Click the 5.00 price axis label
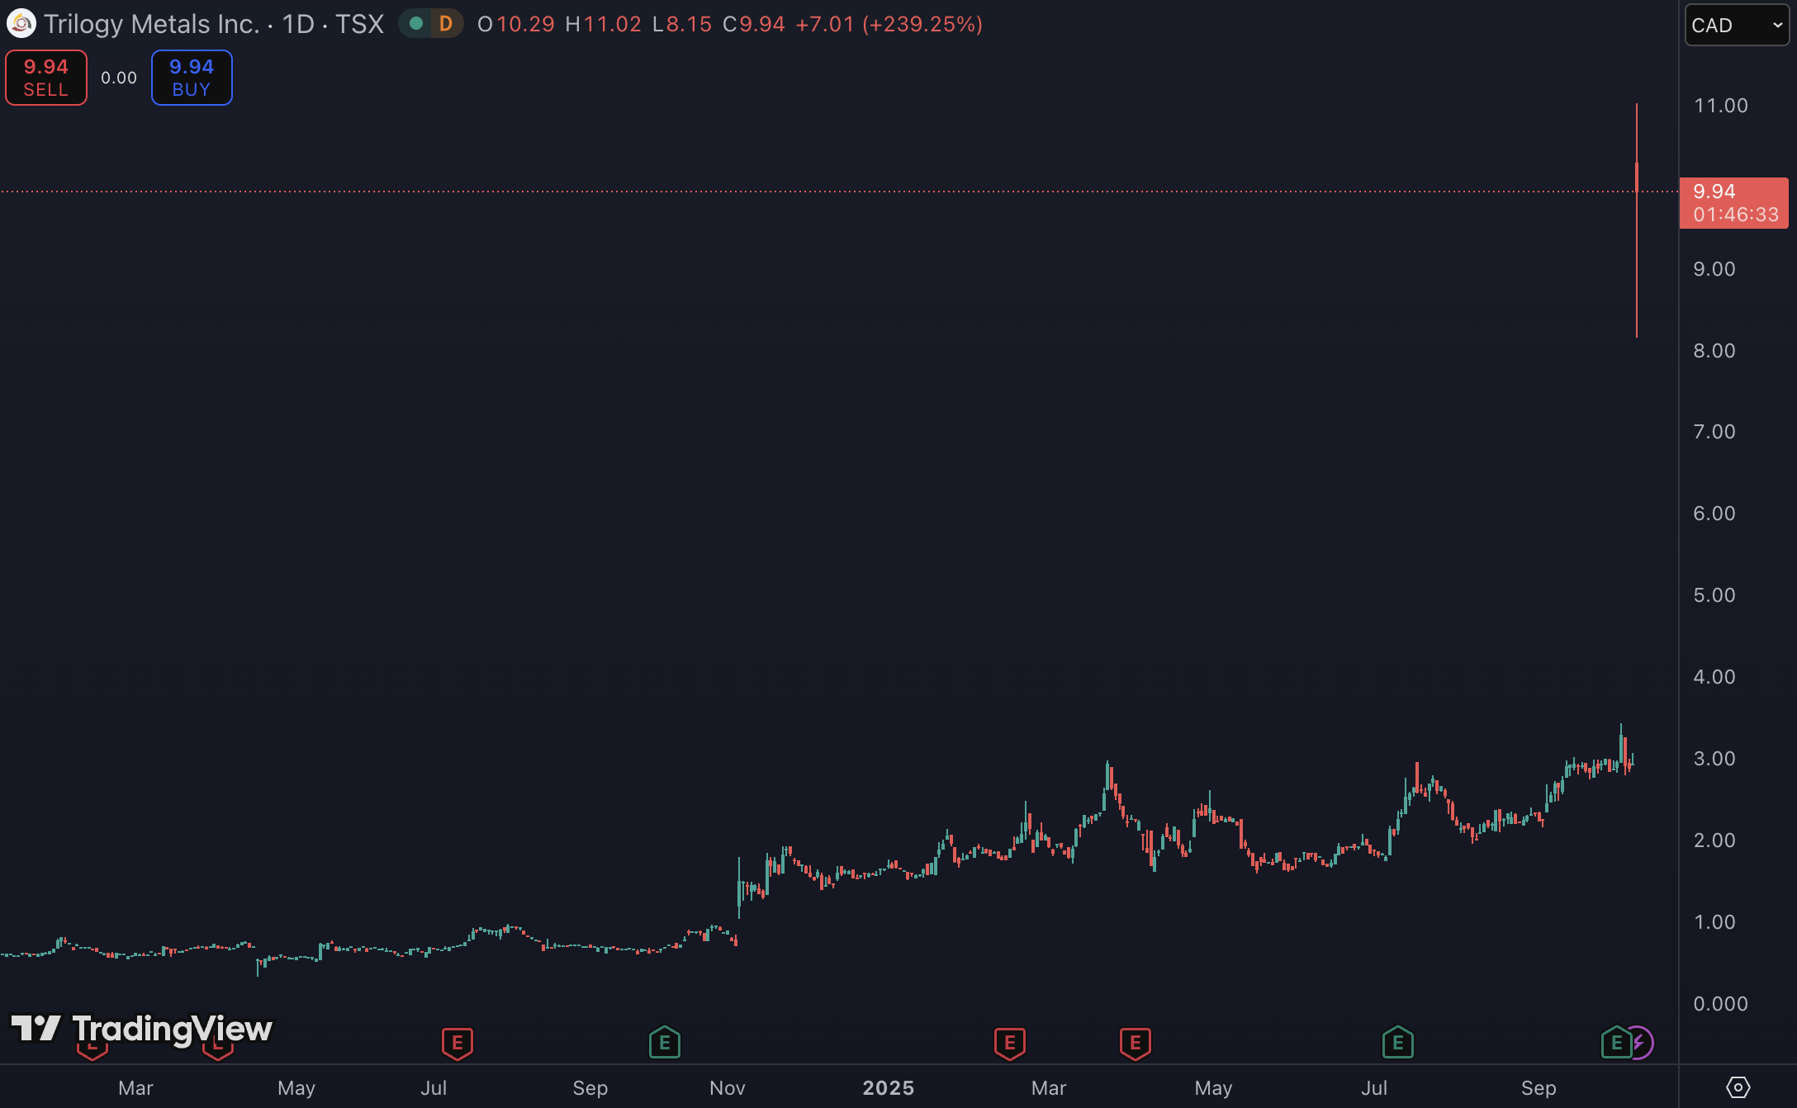The image size is (1797, 1108). pyautogui.click(x=1714, y=595)
